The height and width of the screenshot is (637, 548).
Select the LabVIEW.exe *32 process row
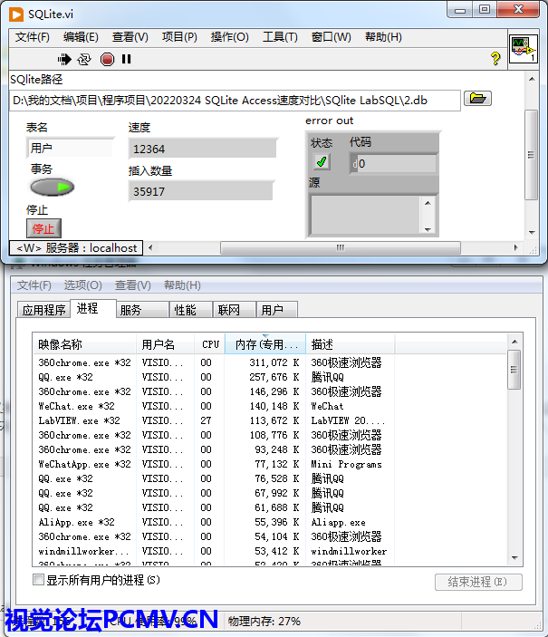pyautogui.click(x=79, y=420)
